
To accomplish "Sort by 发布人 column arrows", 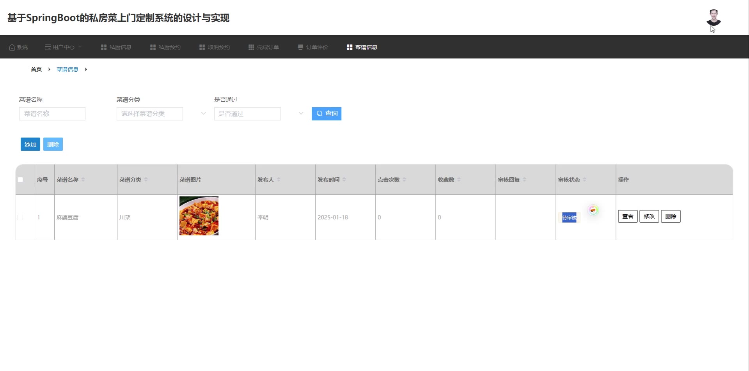I will (x=279, y=179).
